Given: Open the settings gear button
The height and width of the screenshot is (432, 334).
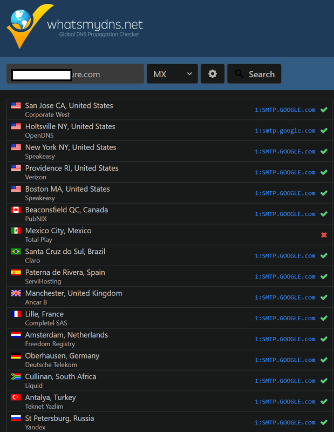Looking at the screenshot, I should tap(212, 74).
